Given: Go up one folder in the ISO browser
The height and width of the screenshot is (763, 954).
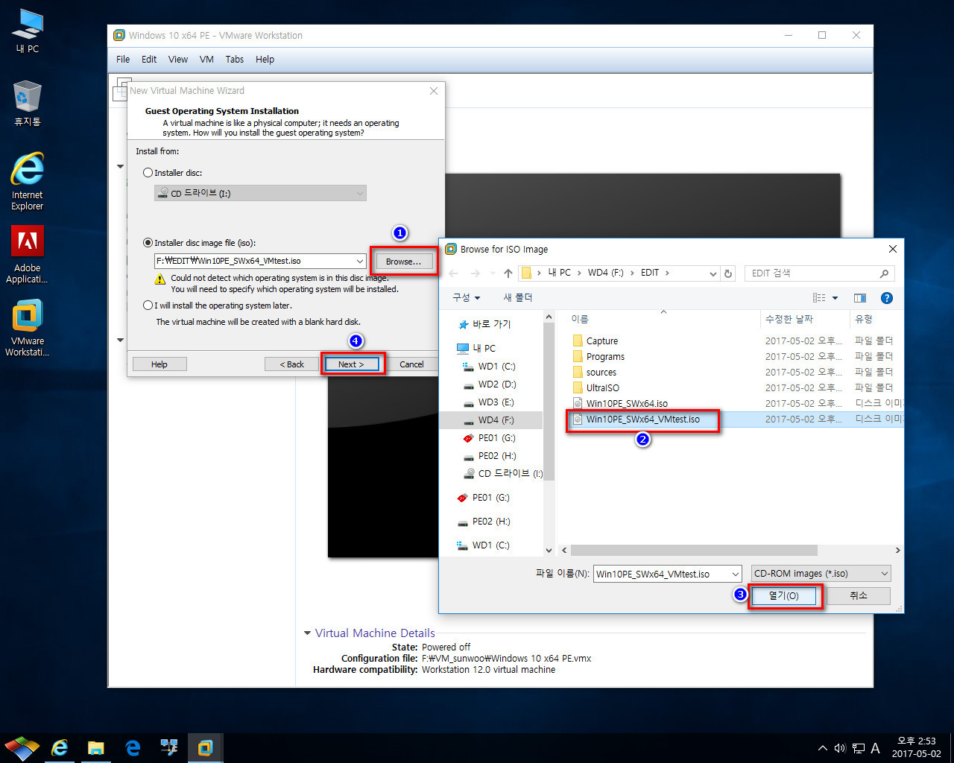Looking at the screenshot, I should 508,273.
